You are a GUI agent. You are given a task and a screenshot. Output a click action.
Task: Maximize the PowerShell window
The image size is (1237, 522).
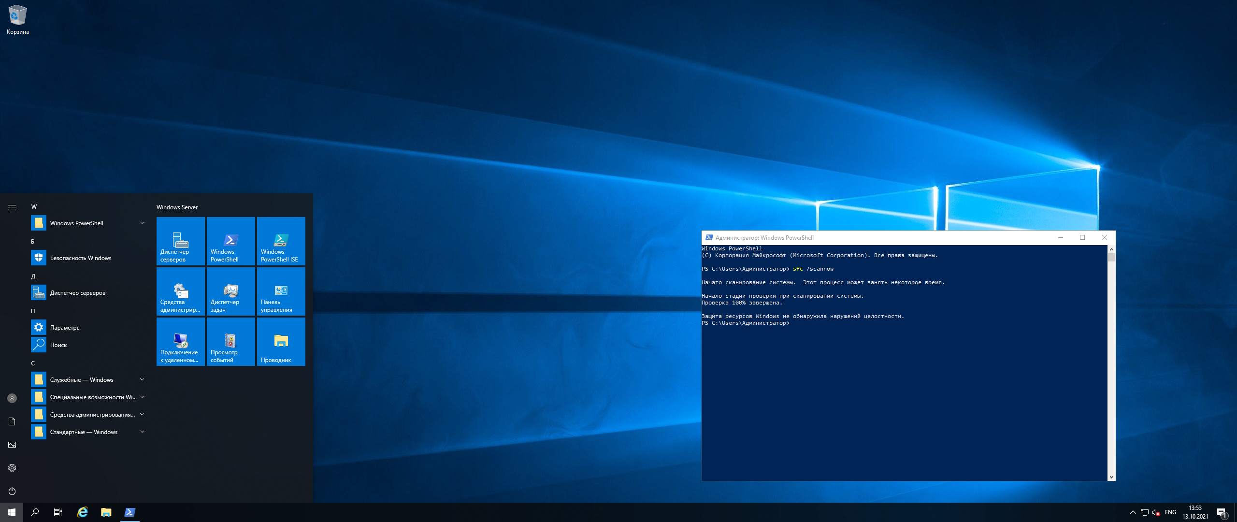coord(1082,237)
